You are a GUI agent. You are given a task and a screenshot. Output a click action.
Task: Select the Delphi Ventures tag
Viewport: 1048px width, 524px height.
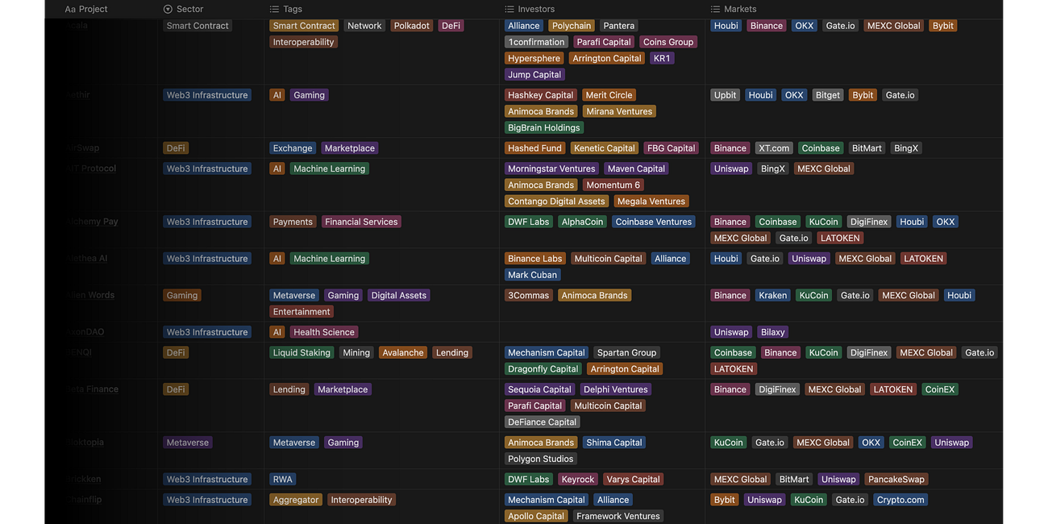pyautogui.click(x=616, y=389)
